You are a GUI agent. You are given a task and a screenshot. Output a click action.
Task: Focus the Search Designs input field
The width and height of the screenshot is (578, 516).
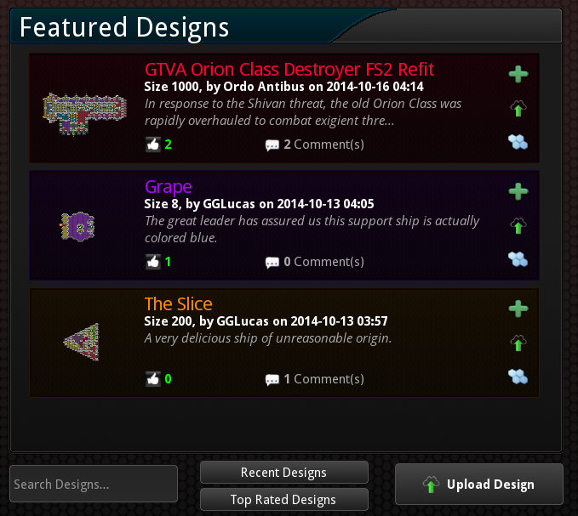coord(94,484)
